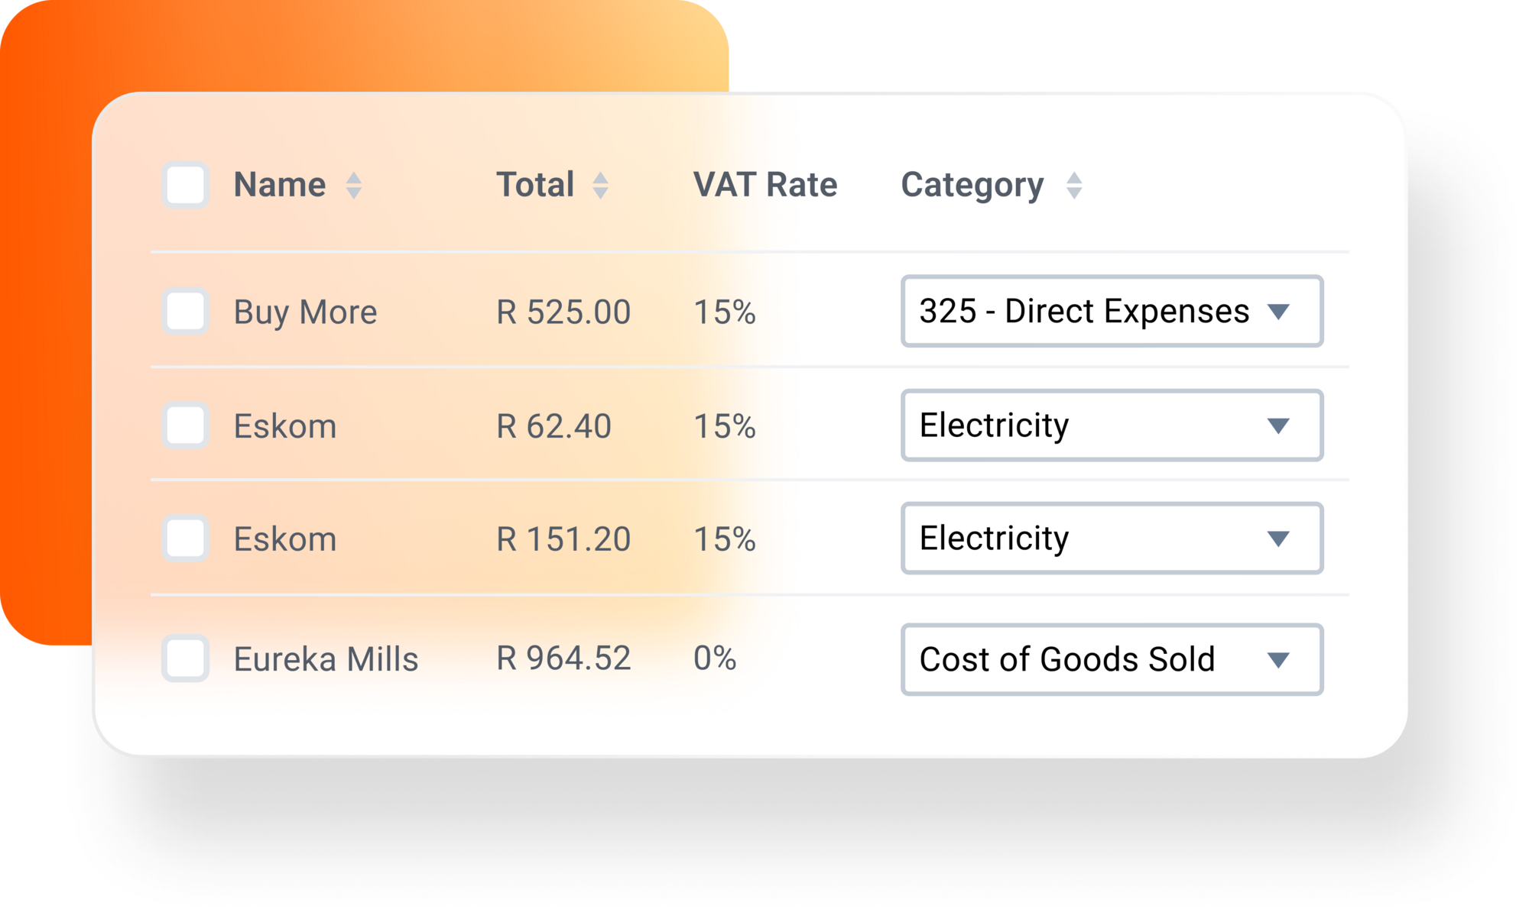Click the sort arrows beside Total
The width and height of the screenshot is (1529, 919).
601,184
